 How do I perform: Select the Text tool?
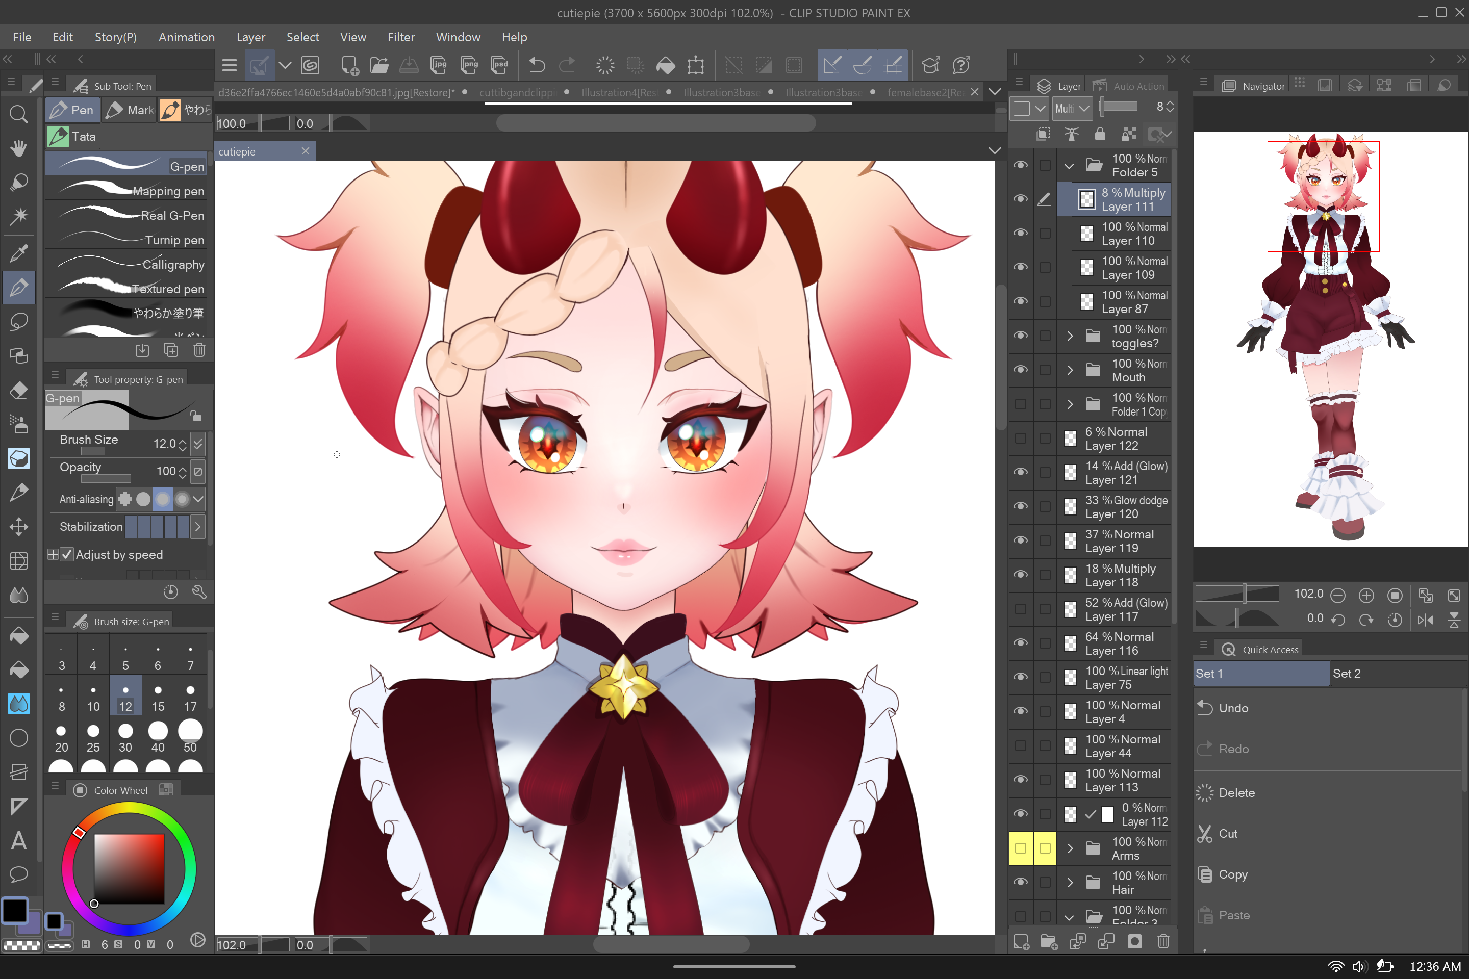(x=19, y=841)
